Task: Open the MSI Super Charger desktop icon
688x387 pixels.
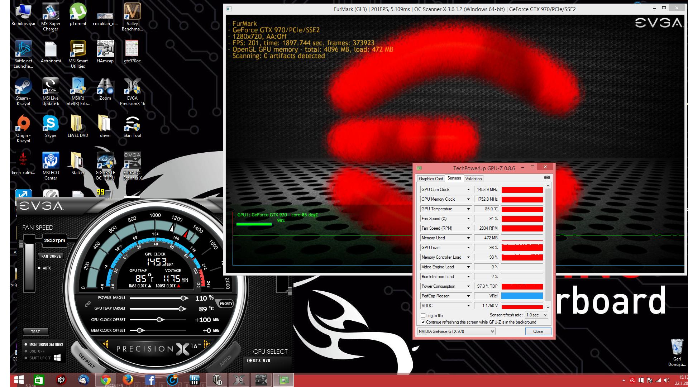Action: [51, 17]
